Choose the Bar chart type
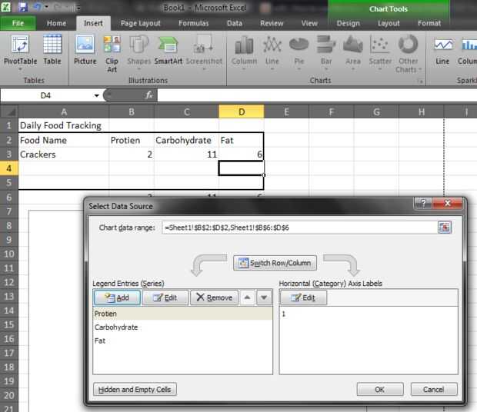This screenshot has height=412, width=477. 326,52
